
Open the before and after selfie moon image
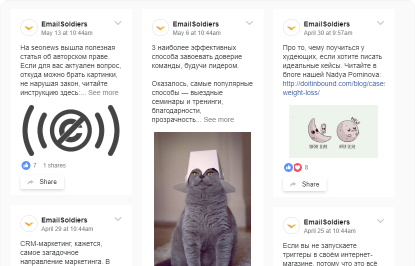coord(333,131)
